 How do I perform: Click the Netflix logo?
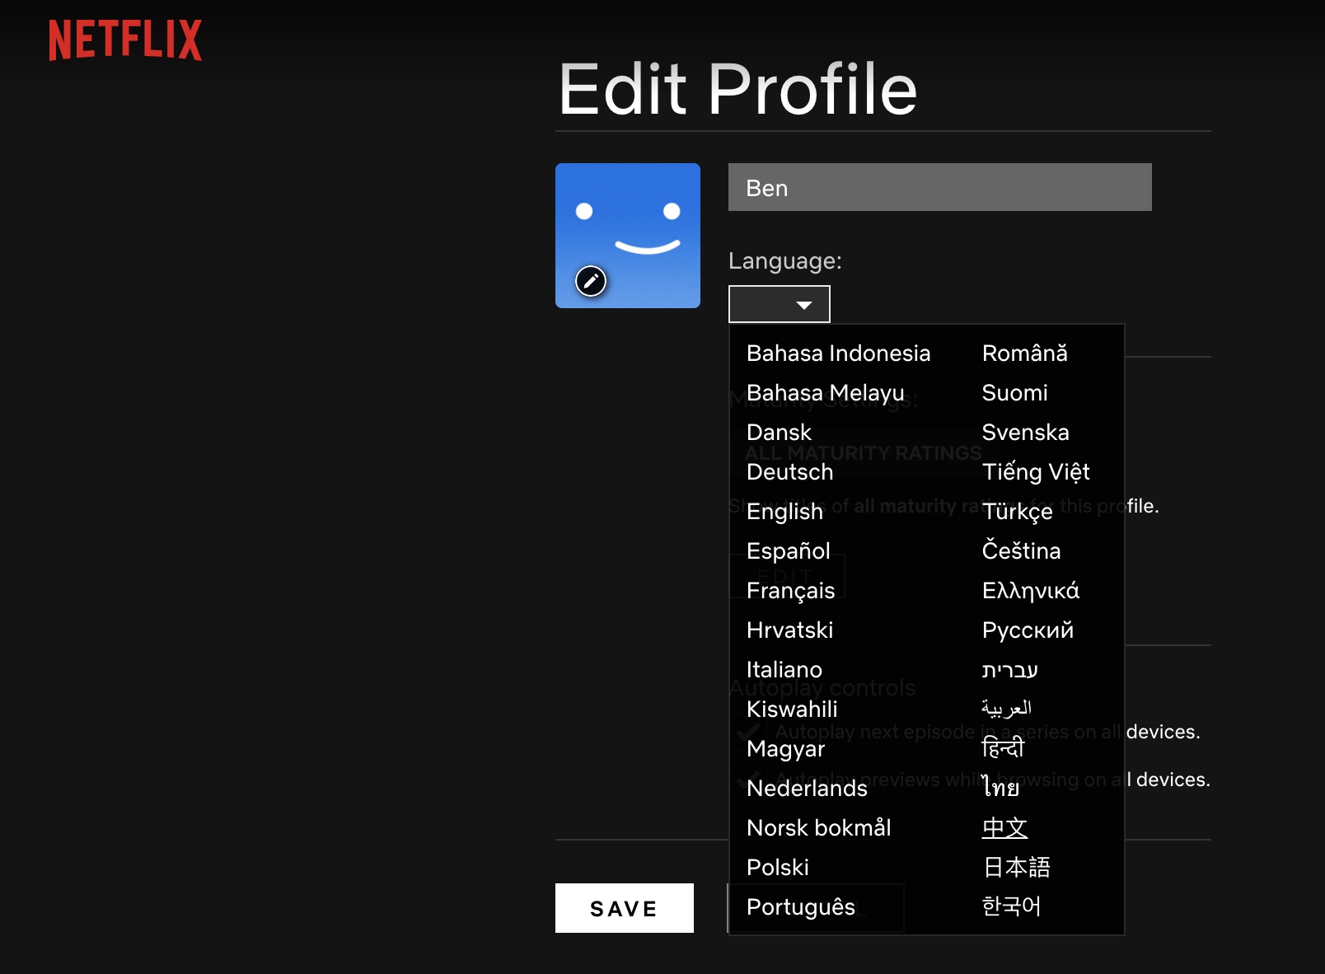[125, 40]
